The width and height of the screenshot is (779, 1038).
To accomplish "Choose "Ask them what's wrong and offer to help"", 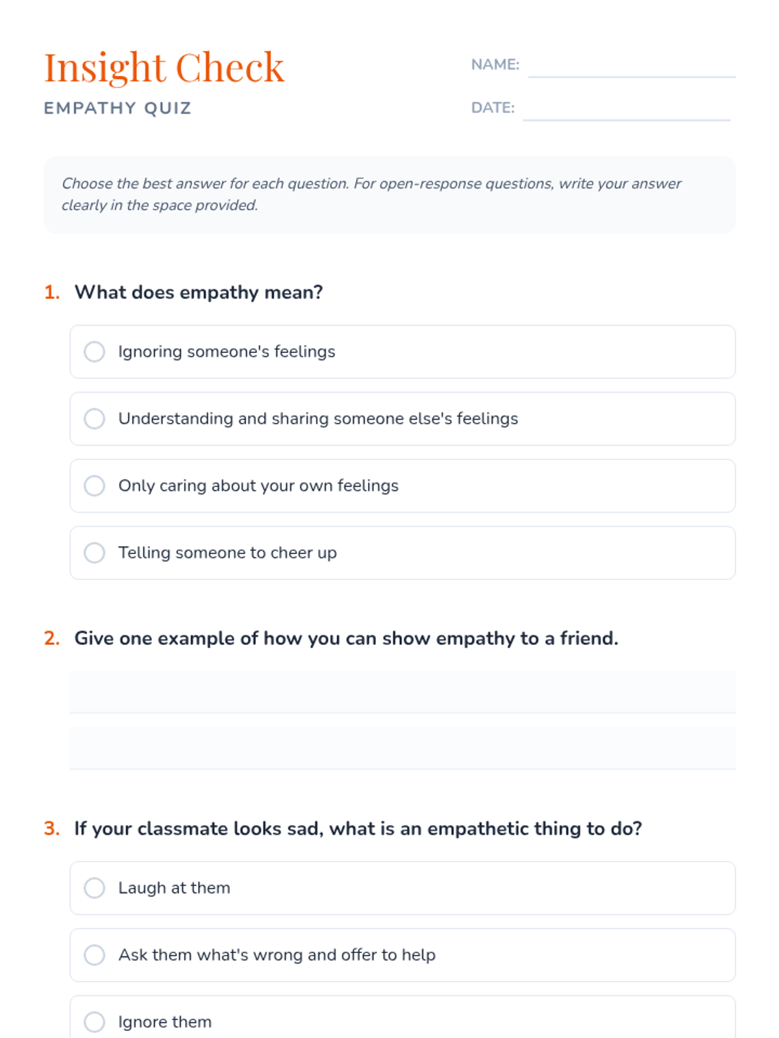I will pyautogui.click(x=95, y=955).
